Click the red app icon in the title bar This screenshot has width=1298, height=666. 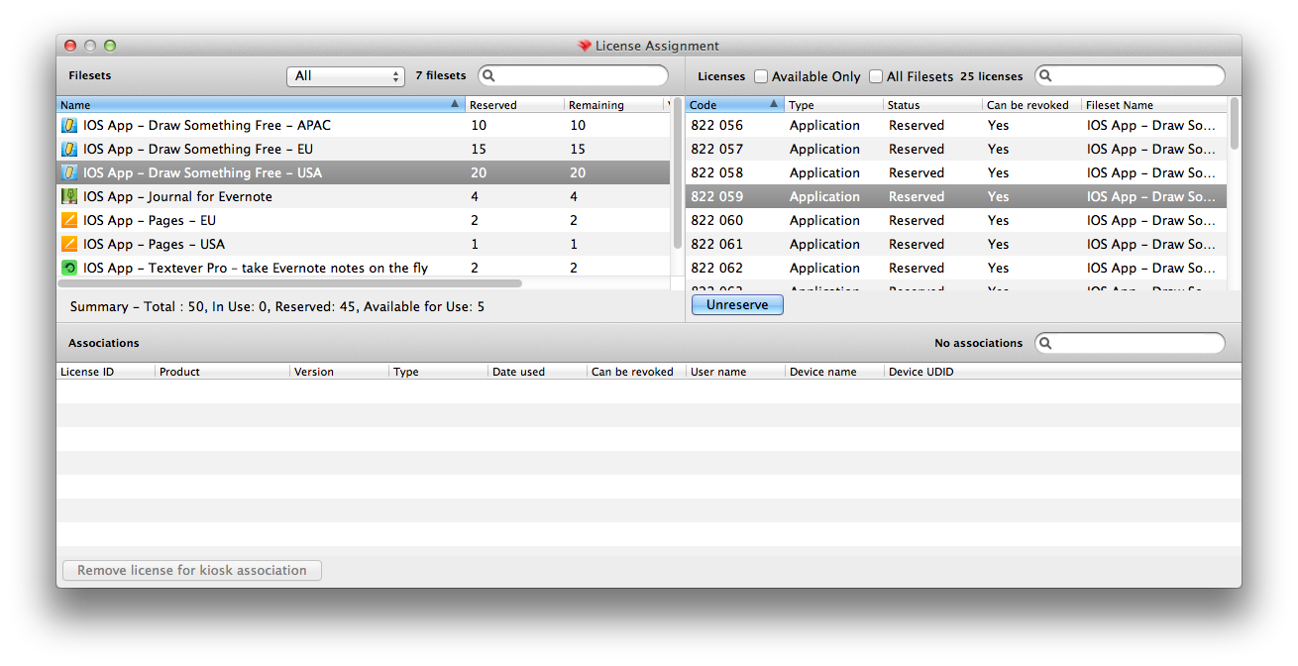[585, 46]
